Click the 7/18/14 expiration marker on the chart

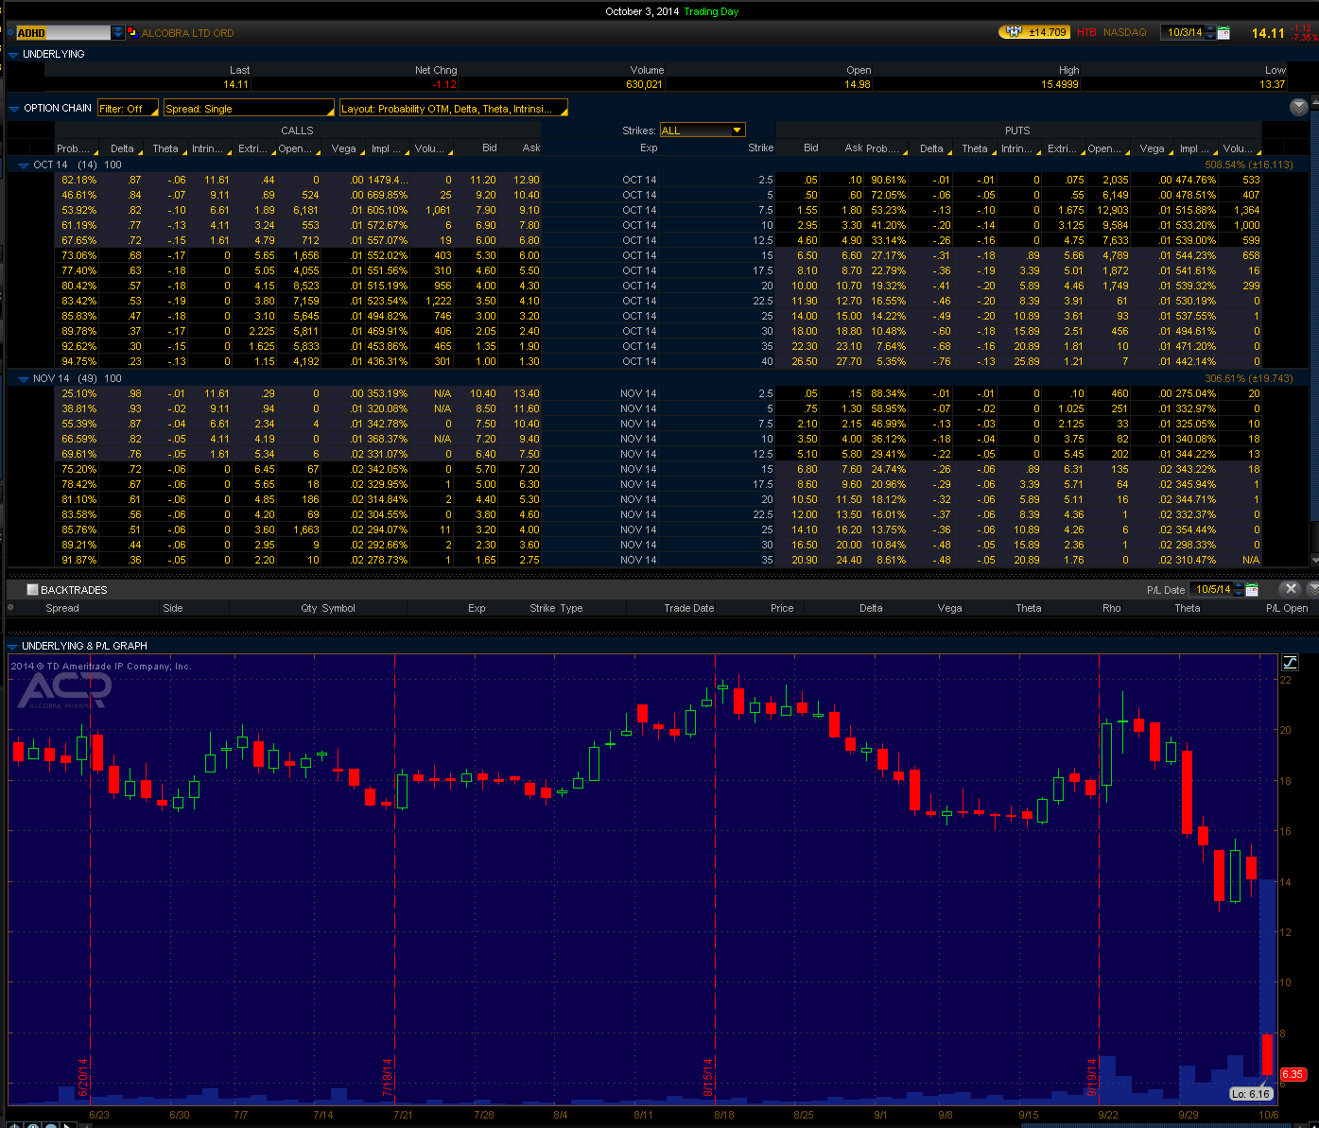388,1078
